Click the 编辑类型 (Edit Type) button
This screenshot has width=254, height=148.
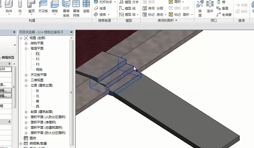pos(8,57)
